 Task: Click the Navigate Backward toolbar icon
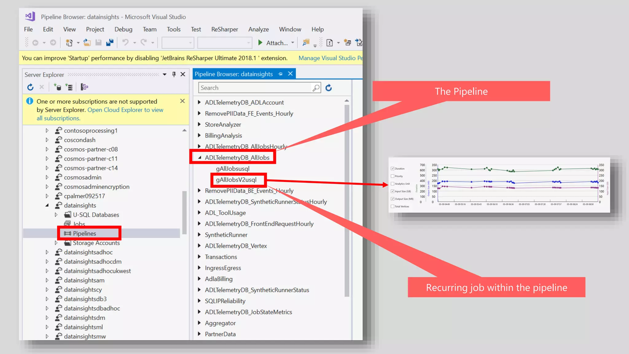pyautogui.click(x=35, y=43)
